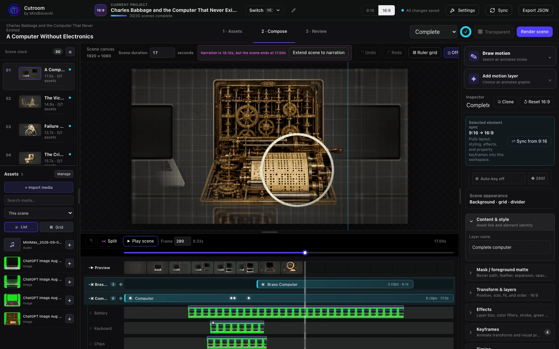Click Play scene button
Screen dimensions: 559x349
(140, 241)
